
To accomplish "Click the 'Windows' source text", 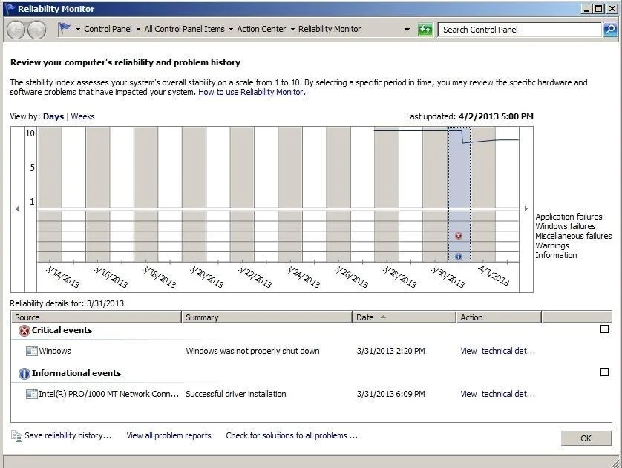I will coord(55,351).
